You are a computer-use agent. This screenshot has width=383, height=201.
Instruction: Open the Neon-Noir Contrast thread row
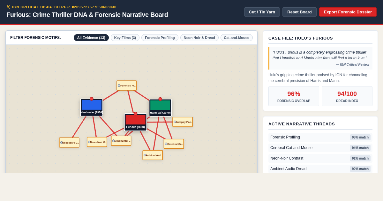point(320,158)
